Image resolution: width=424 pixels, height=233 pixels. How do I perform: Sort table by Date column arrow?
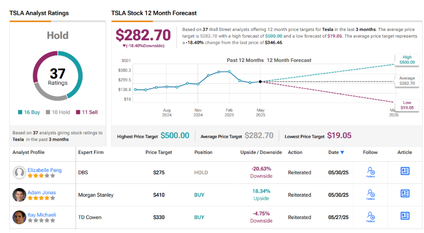click(x=343, y=152)
